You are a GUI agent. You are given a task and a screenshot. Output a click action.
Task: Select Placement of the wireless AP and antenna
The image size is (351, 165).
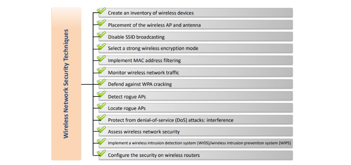coord(196,25)
